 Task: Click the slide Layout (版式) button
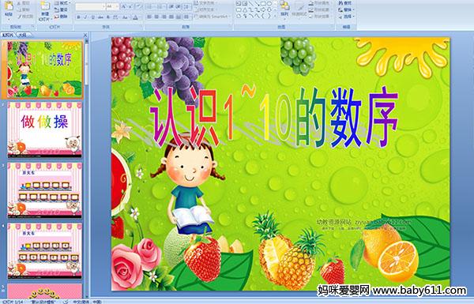[x=62, y=3]
